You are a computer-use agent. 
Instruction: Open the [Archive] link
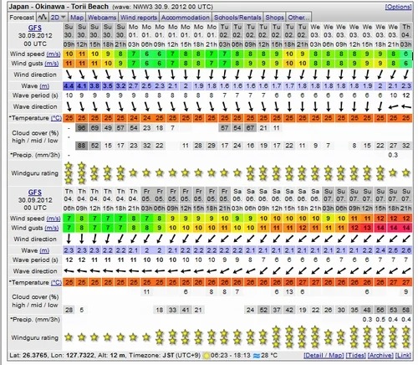(x=380, y=356)
